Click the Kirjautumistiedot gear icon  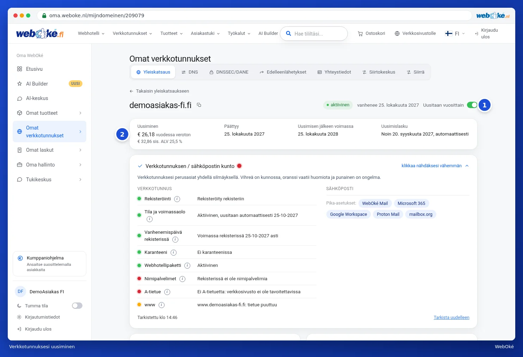click(x=19, y=317)
